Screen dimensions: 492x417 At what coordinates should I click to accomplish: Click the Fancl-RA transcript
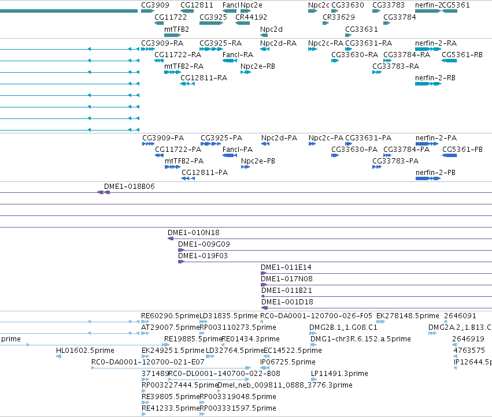point(230,61)
